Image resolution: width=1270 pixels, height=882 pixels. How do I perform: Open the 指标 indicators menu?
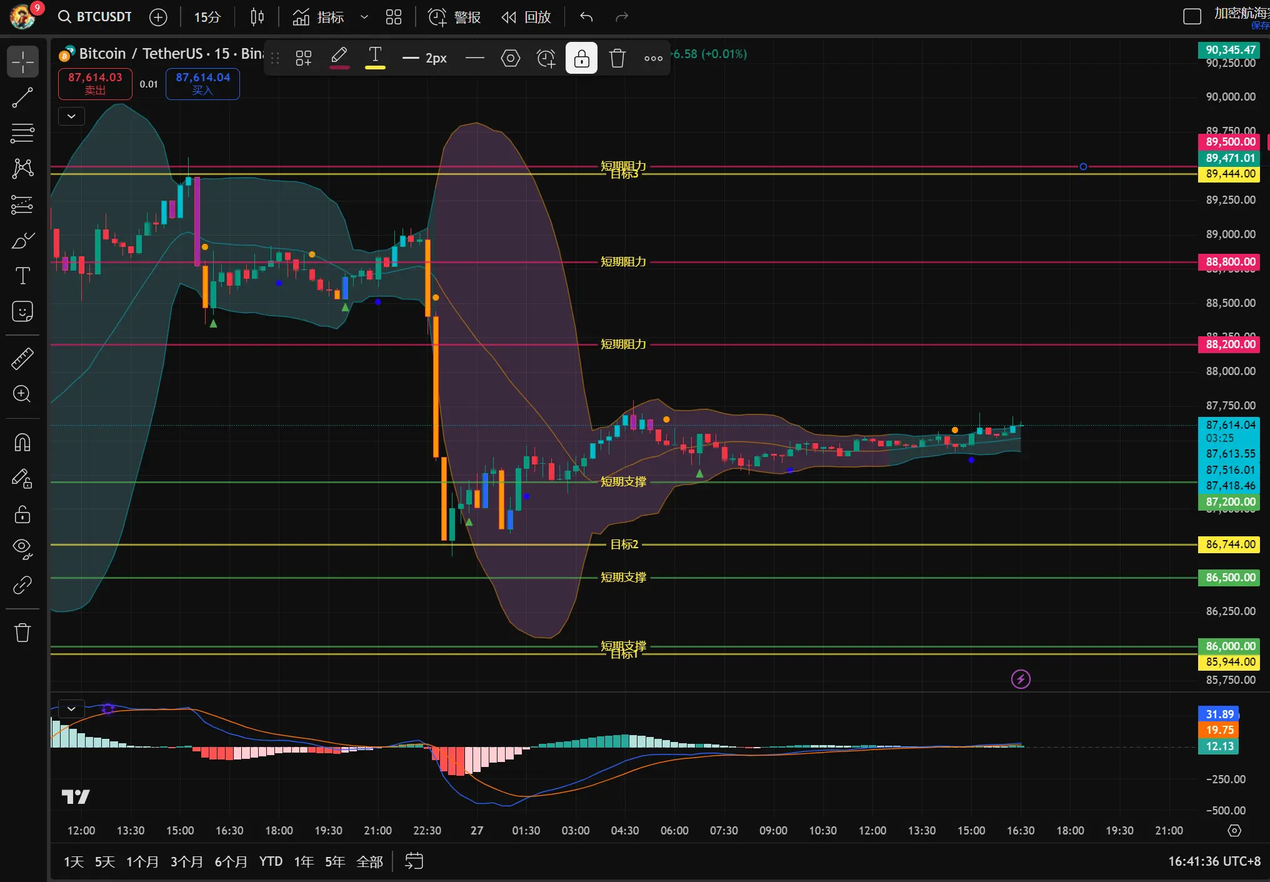pyautogui.click(x=319, y=17)
